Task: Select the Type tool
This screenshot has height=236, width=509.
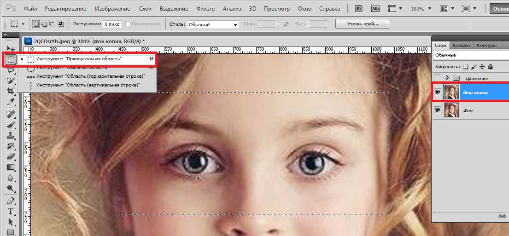Action: [x=11, y=211]
